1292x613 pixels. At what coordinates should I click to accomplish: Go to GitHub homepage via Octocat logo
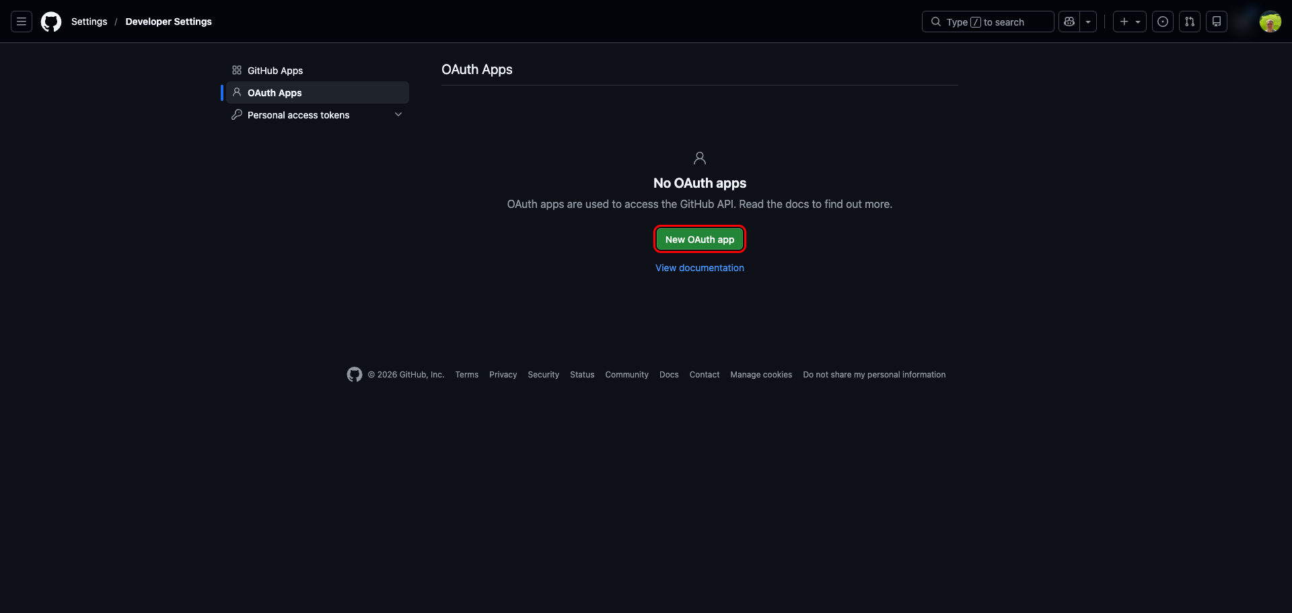coord(51,22)
